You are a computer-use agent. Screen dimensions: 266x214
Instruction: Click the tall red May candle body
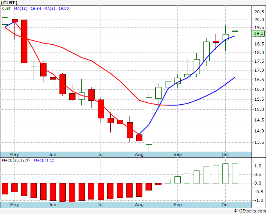(x=24, y=41)
